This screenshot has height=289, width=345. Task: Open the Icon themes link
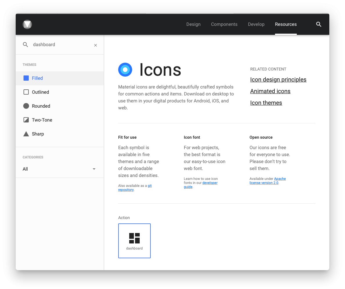[266, 103]
